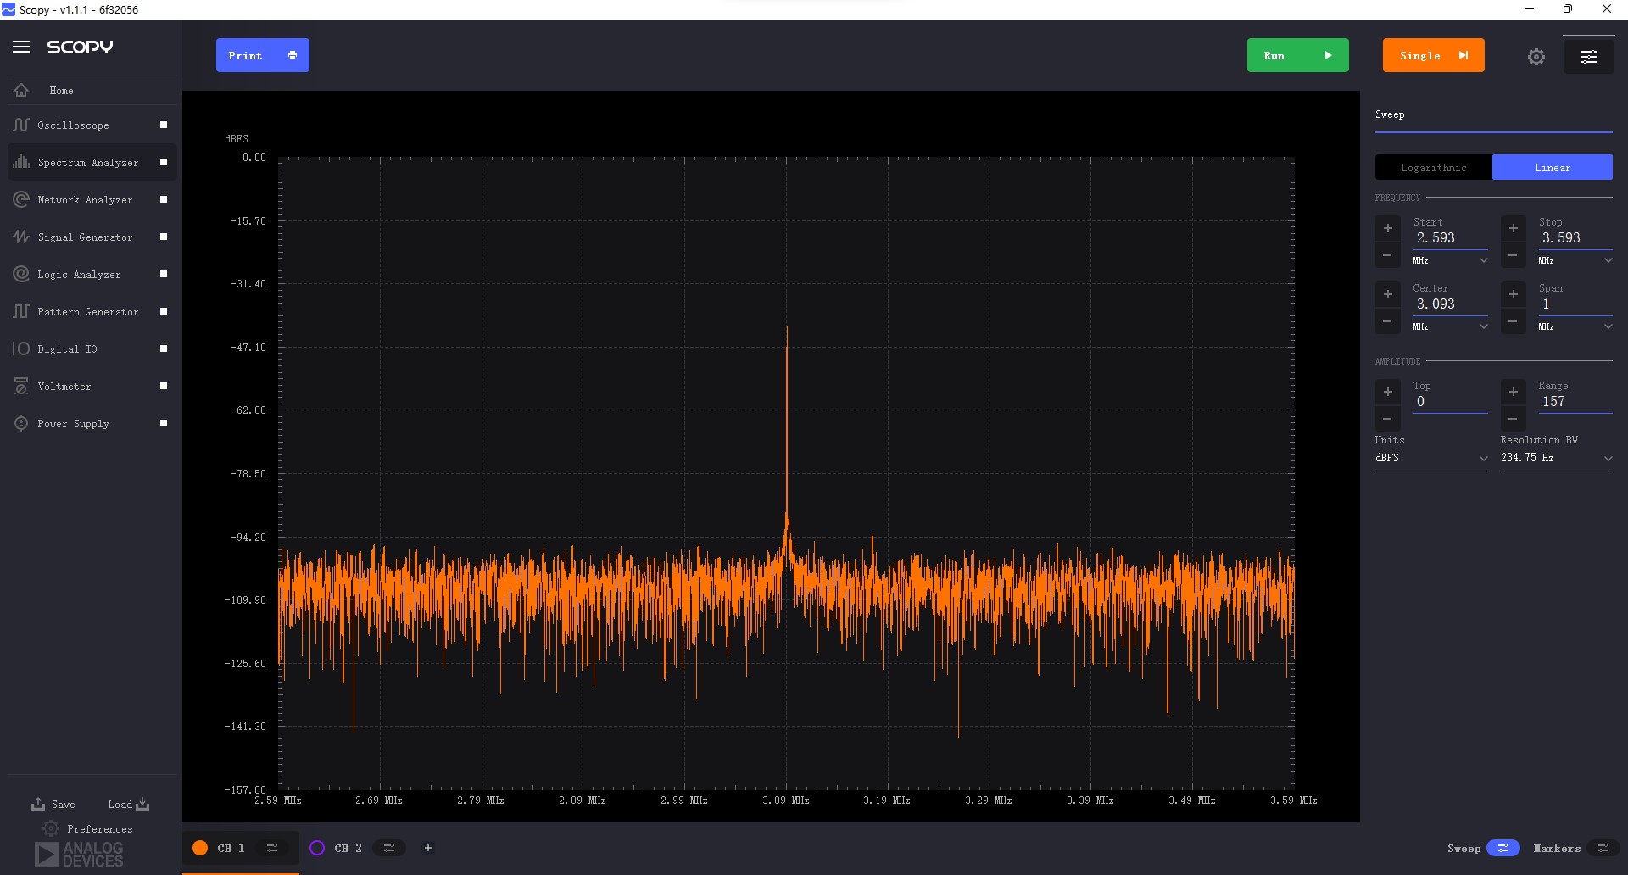Increase Span with plus button
Image resolution: width=1628 pixels, height=875 pixels.
click(x=1514, y=294)
